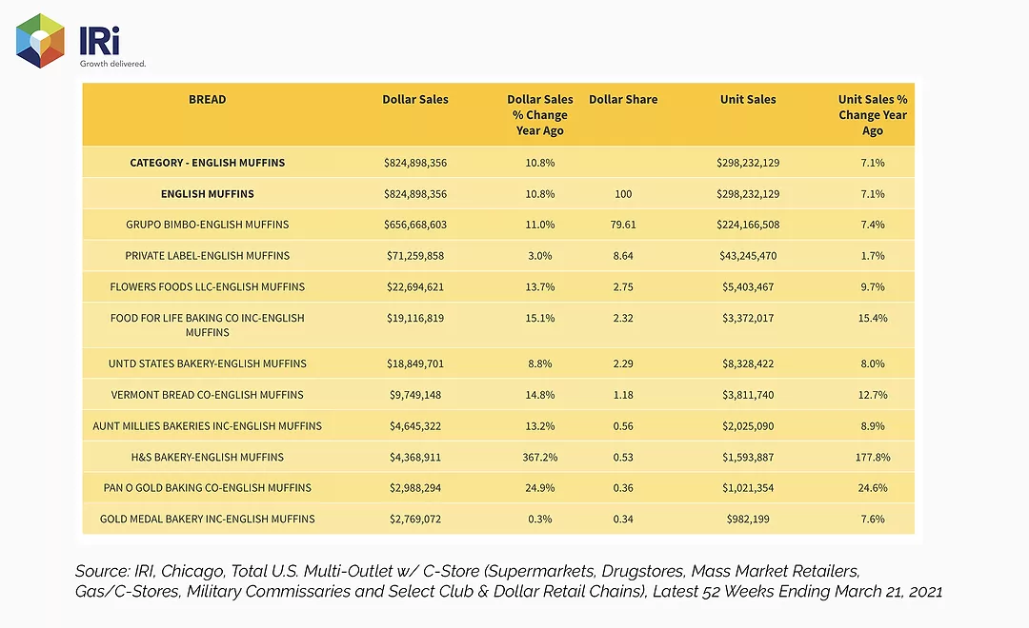The width and height of the screenshot is (1029, 628).
Task: Select the 2.75 dollar share value
Action: coord(623,286)
